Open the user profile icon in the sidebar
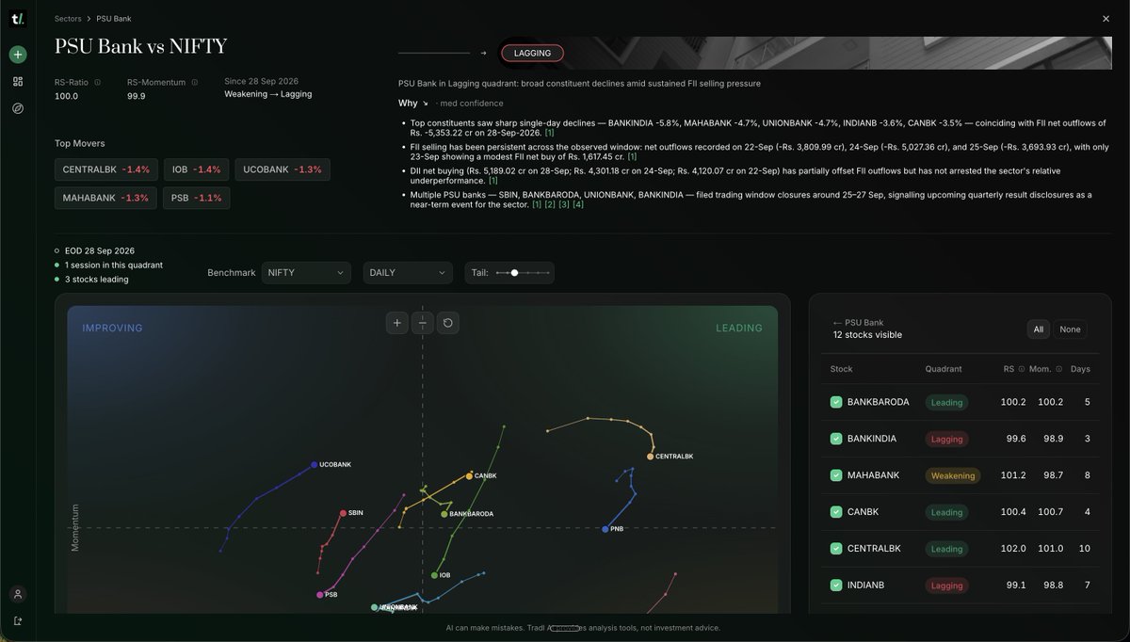Viewport: 1130px width, 642px height. [18, 594]
